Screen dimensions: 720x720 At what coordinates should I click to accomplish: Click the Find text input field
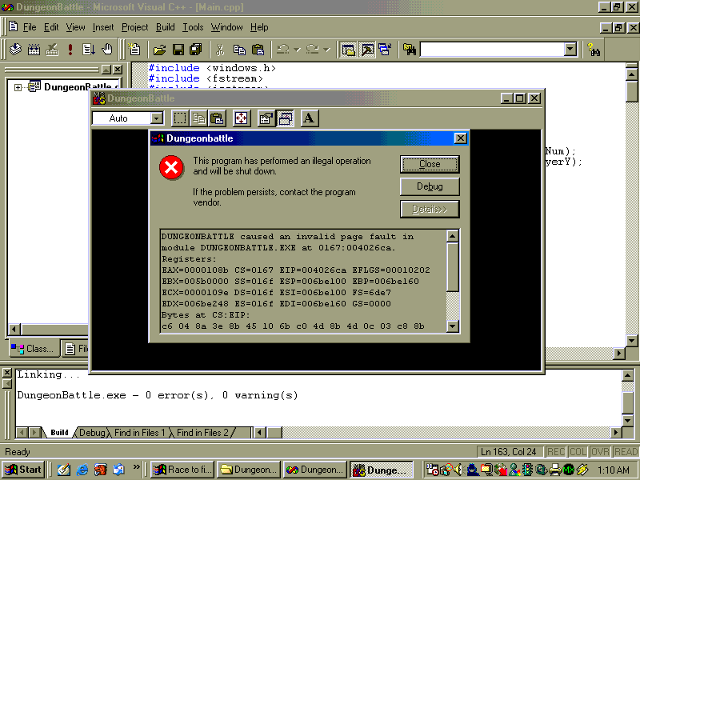492,49
